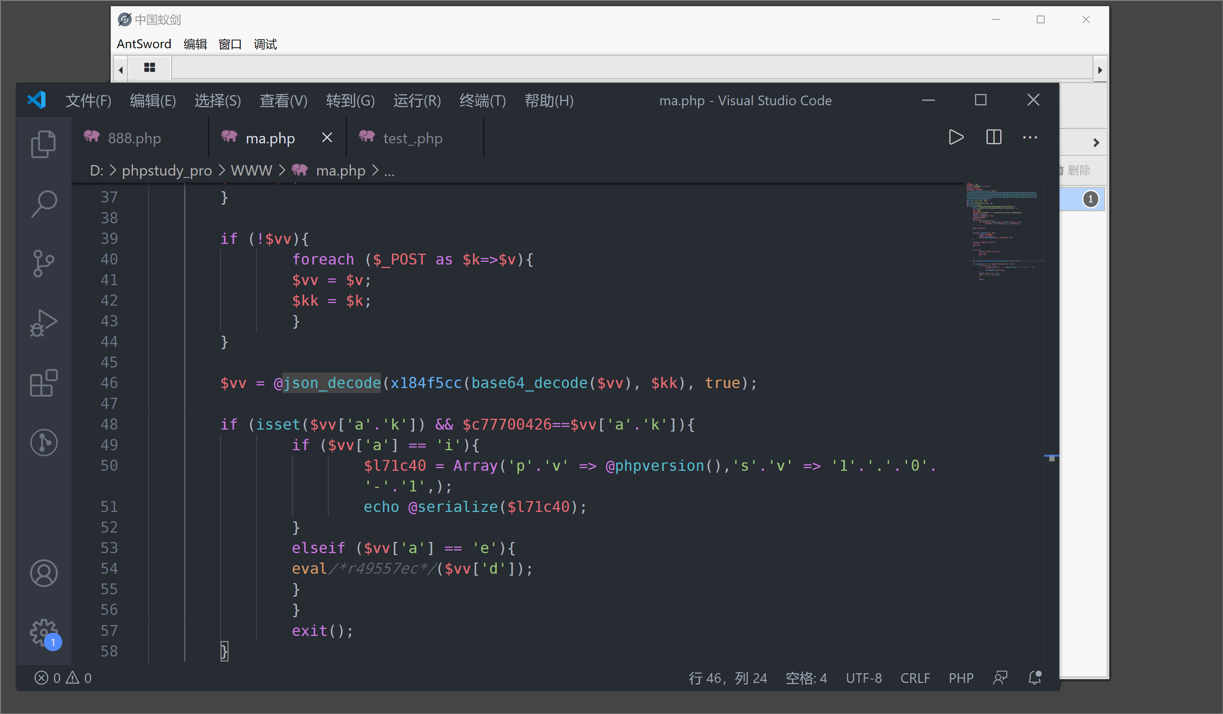Open the 编辑 menu in AntSword window
This screenshot has height=714, width=1223.
point(195,44)
